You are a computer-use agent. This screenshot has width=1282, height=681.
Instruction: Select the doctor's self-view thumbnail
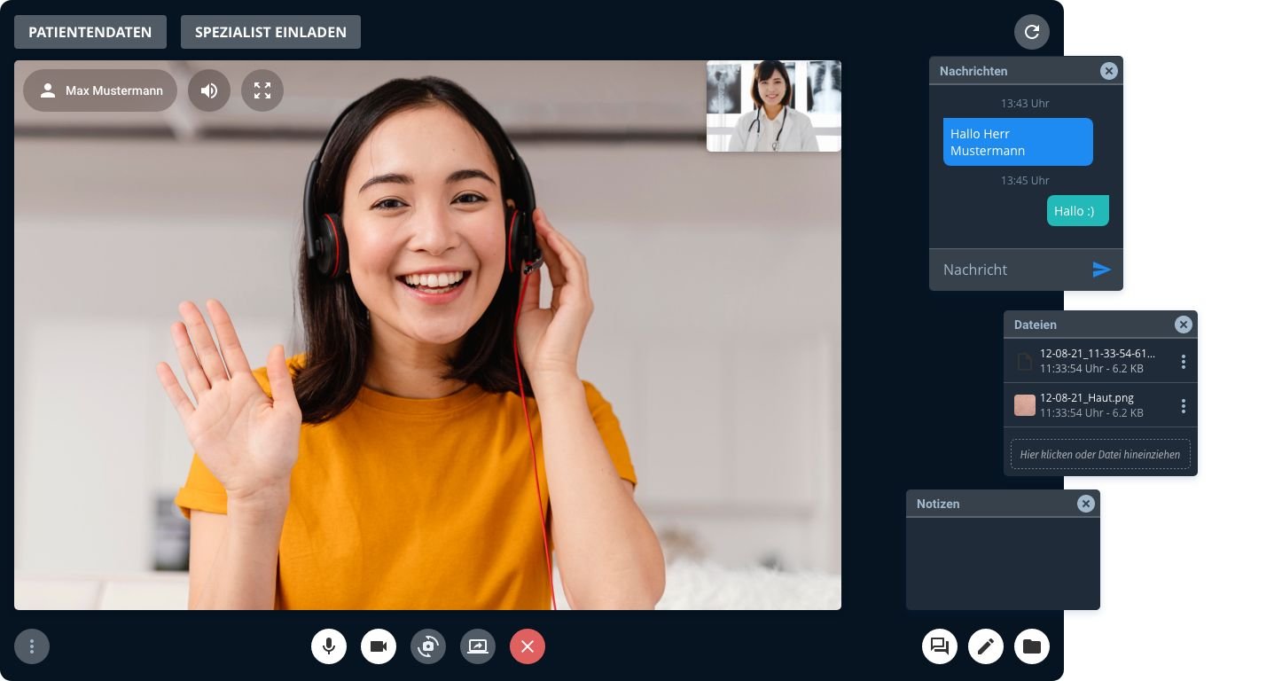click(774, 106)
